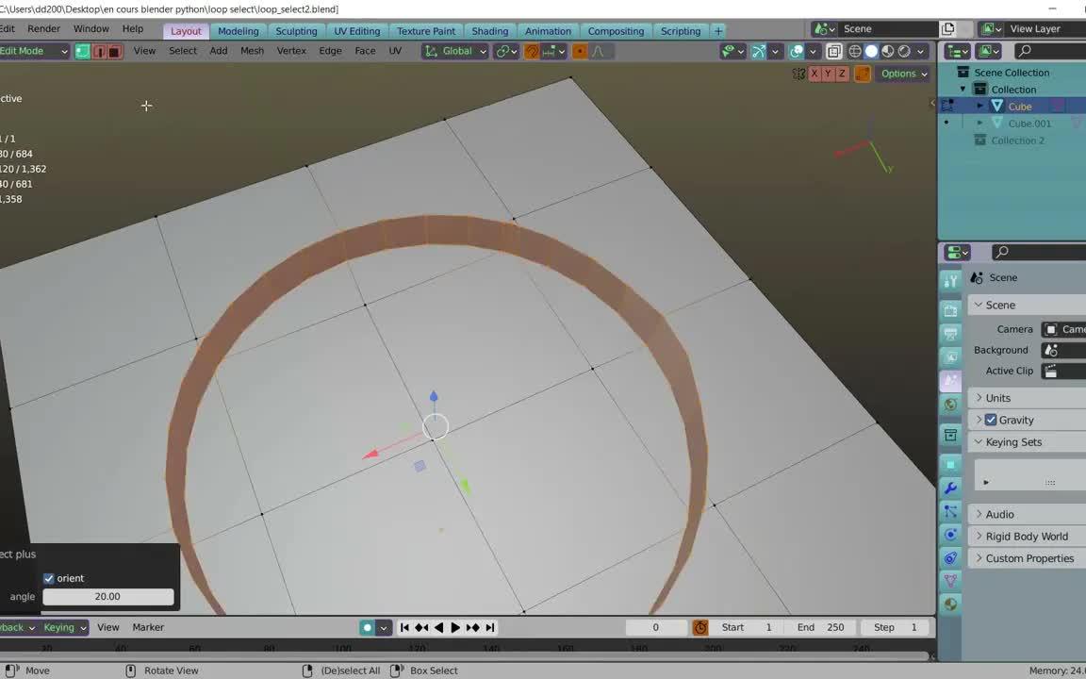The height and width of the screenshot is (679, 1086).
Task: Open the Global transform orientation dropdown
Action: [457, 51]
